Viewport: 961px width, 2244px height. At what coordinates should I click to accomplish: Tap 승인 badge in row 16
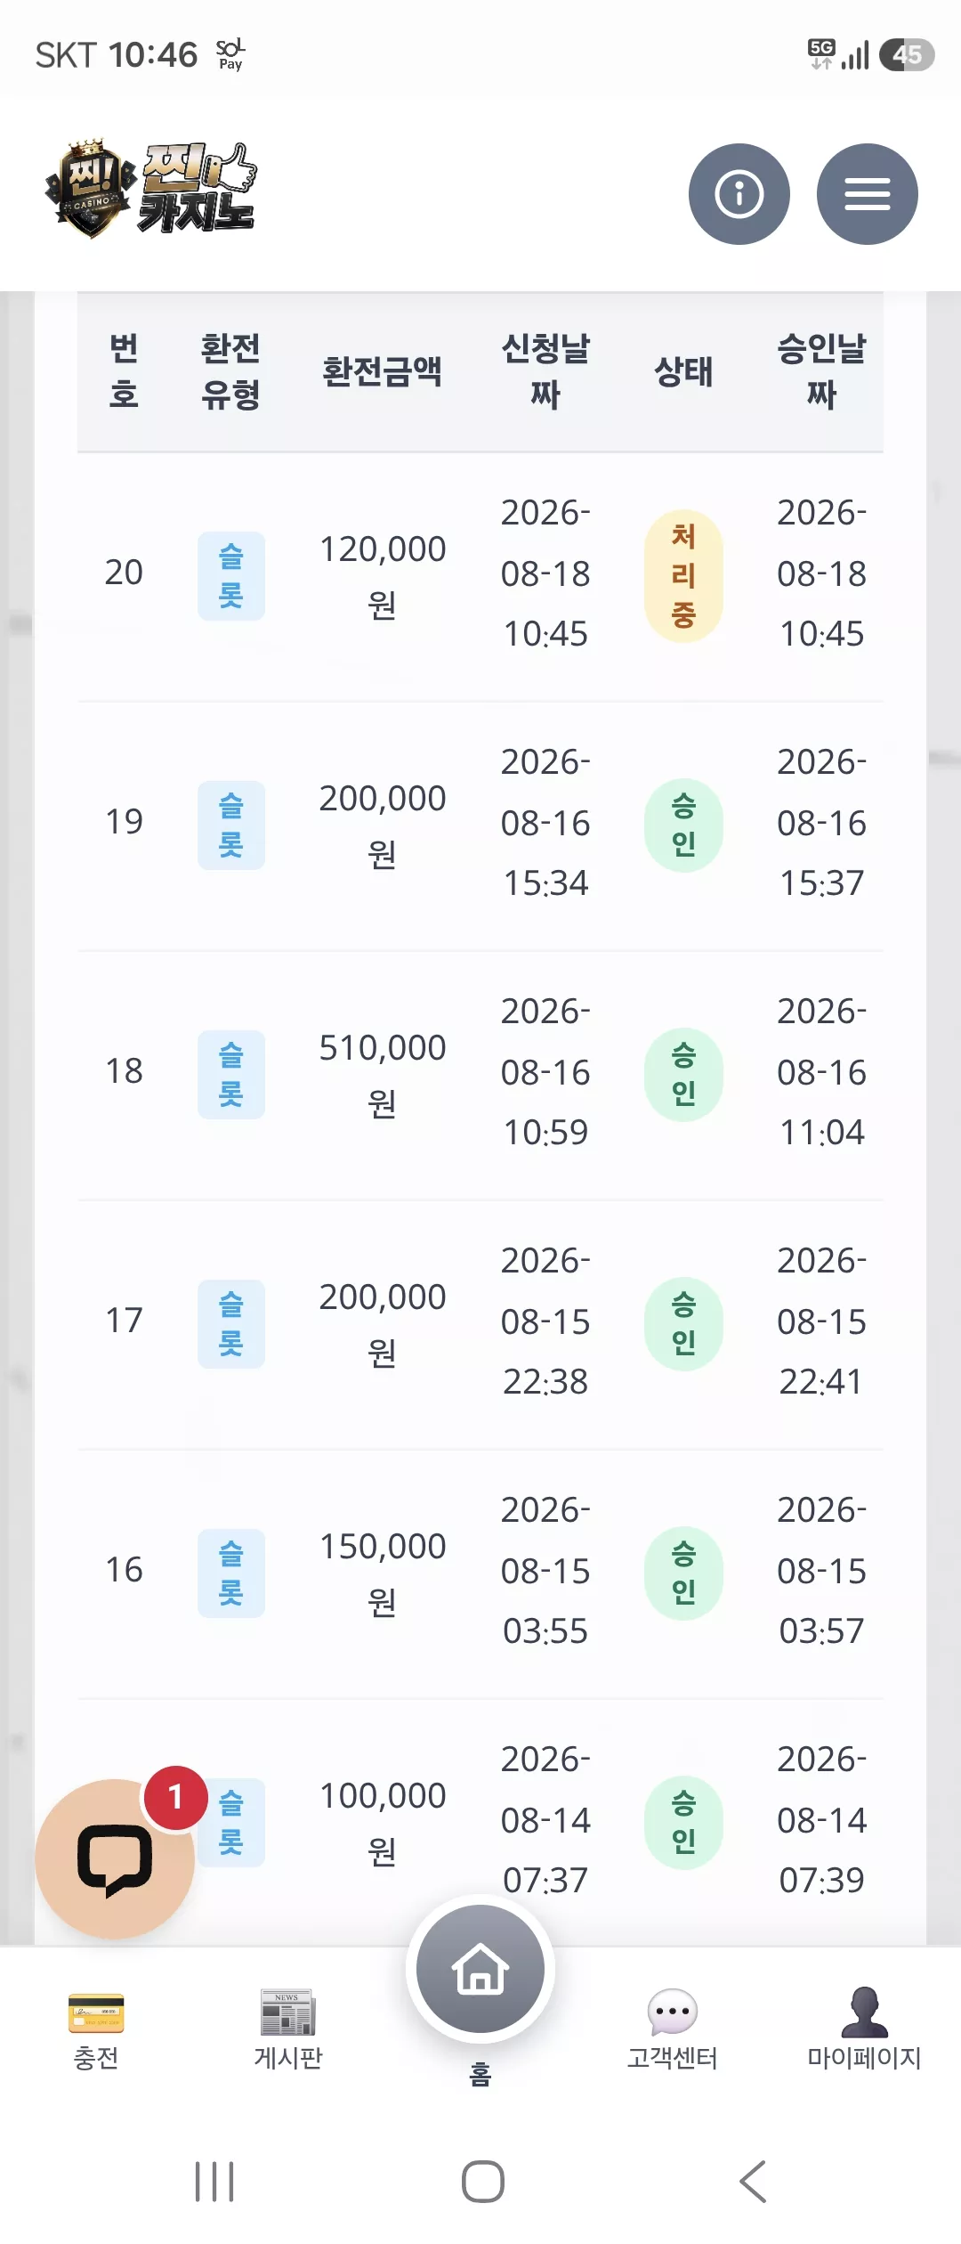coord(683,1573)
